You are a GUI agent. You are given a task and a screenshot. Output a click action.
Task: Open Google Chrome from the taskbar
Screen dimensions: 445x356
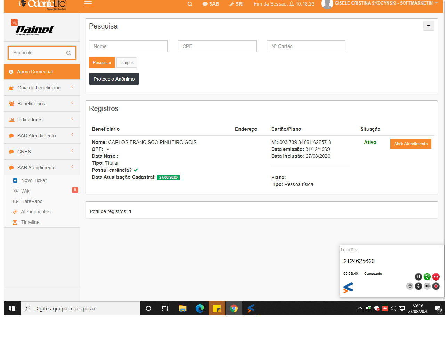point(234,308)
